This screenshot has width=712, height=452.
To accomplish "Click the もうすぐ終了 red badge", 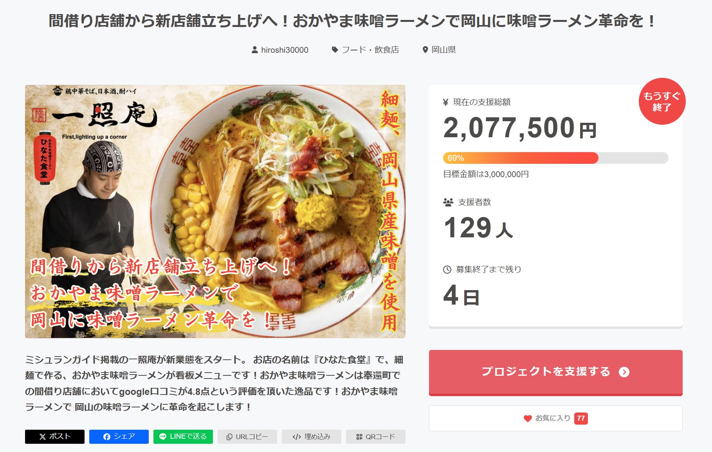I will 662,101.
